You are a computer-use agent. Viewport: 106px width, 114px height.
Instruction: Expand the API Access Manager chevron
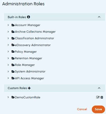pyautogui.click(x=8, y=78)
